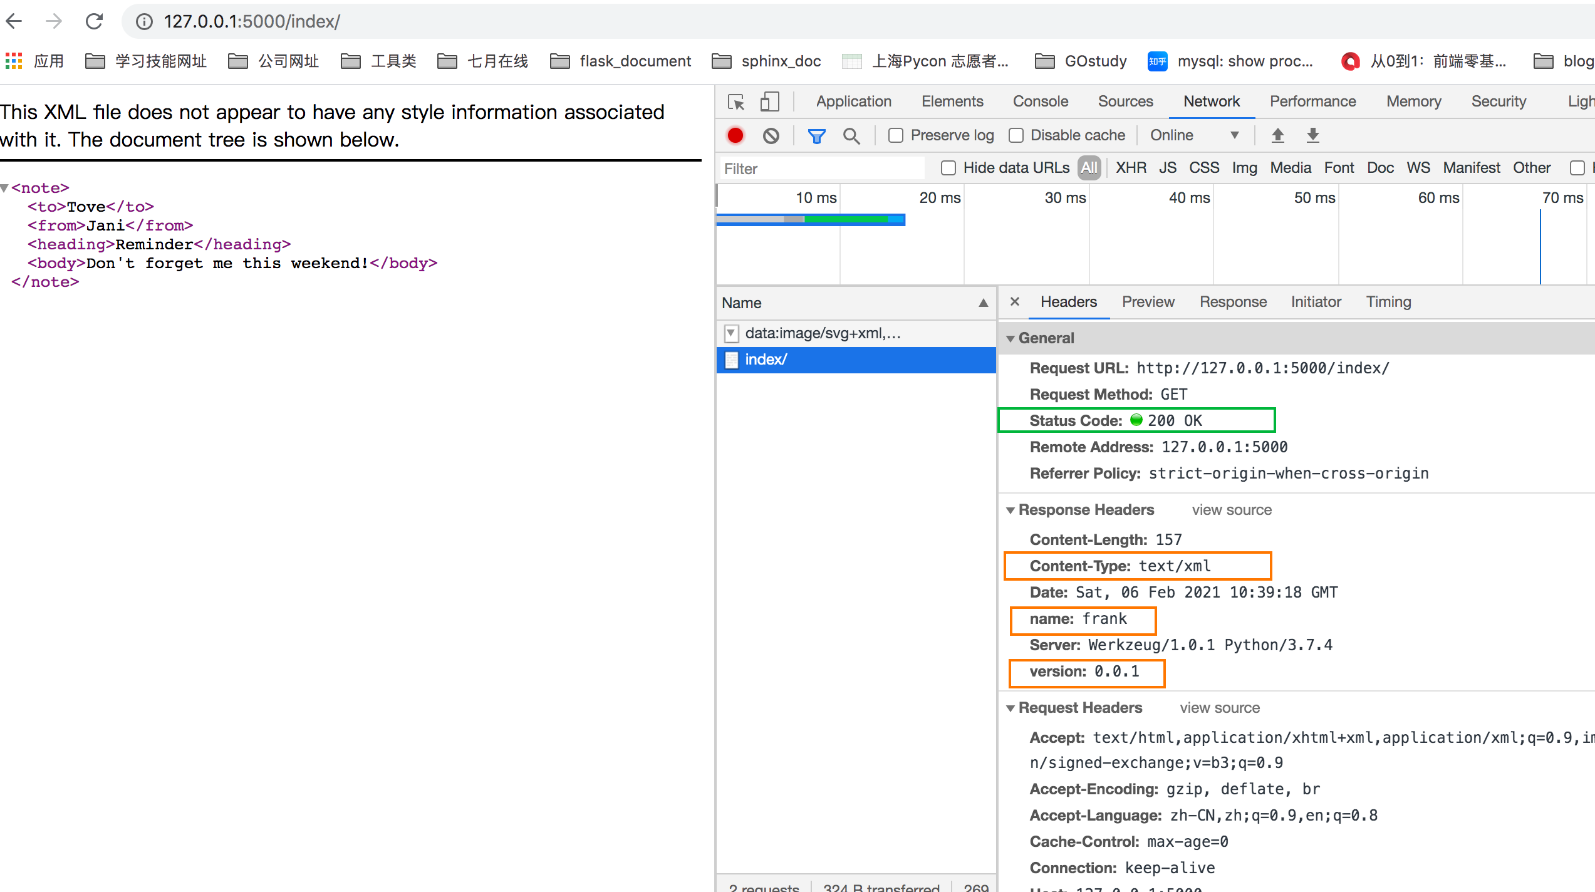Activate the inspect element picker icon
The image size is (1595, 892).
(x=736, y=101)
